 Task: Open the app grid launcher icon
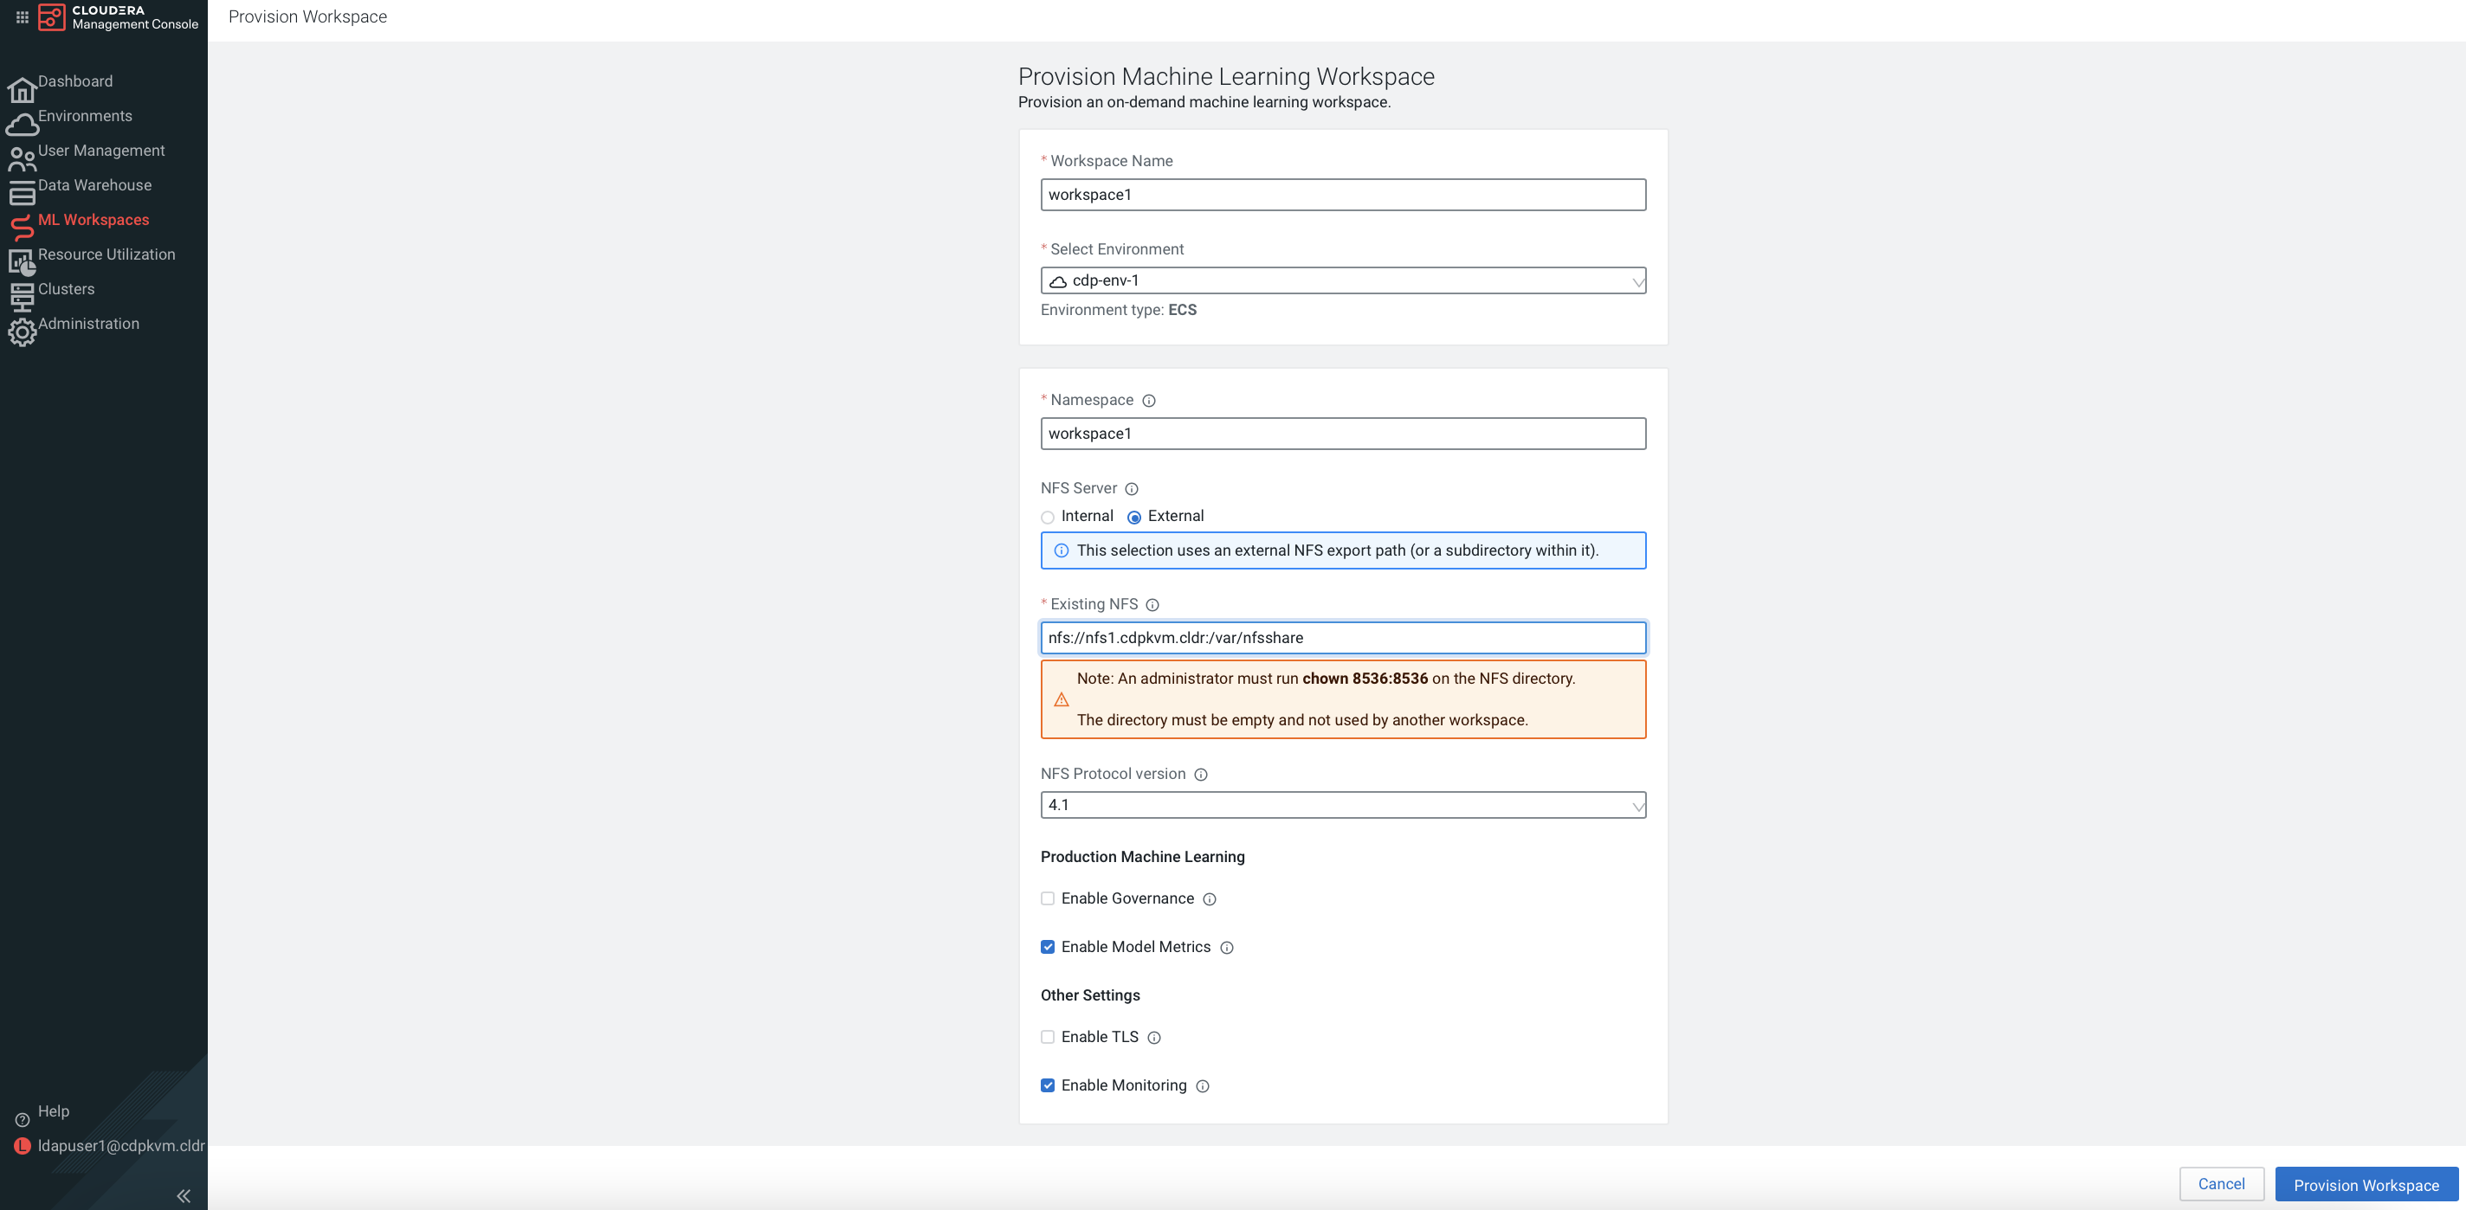click(x=22, y=17)
